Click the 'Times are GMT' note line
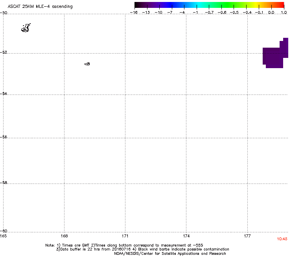Screen dimensions: 291x256 click(x=124, y=245)
